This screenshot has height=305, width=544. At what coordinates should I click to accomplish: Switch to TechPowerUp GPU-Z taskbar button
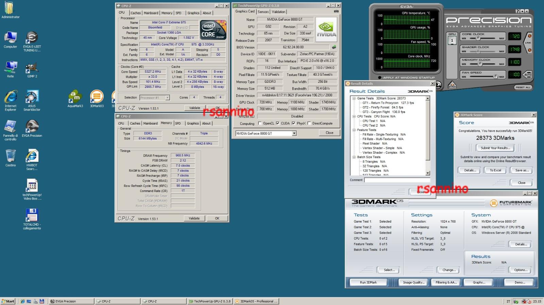click(x=210, y=301)
